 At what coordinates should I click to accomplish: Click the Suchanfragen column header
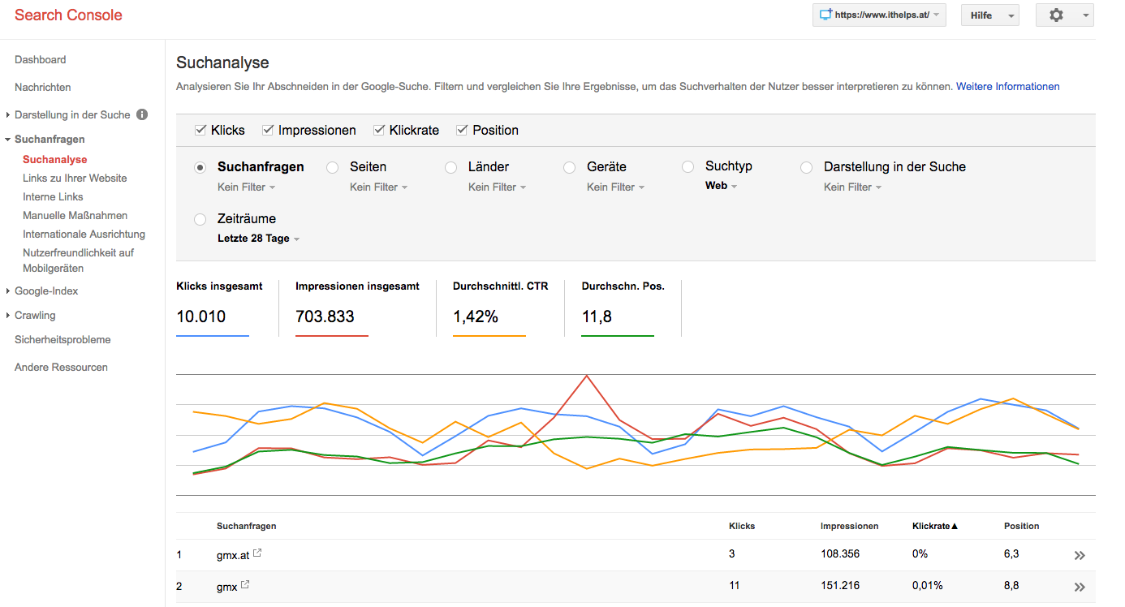pyautogui.click(x=246, y=526)
